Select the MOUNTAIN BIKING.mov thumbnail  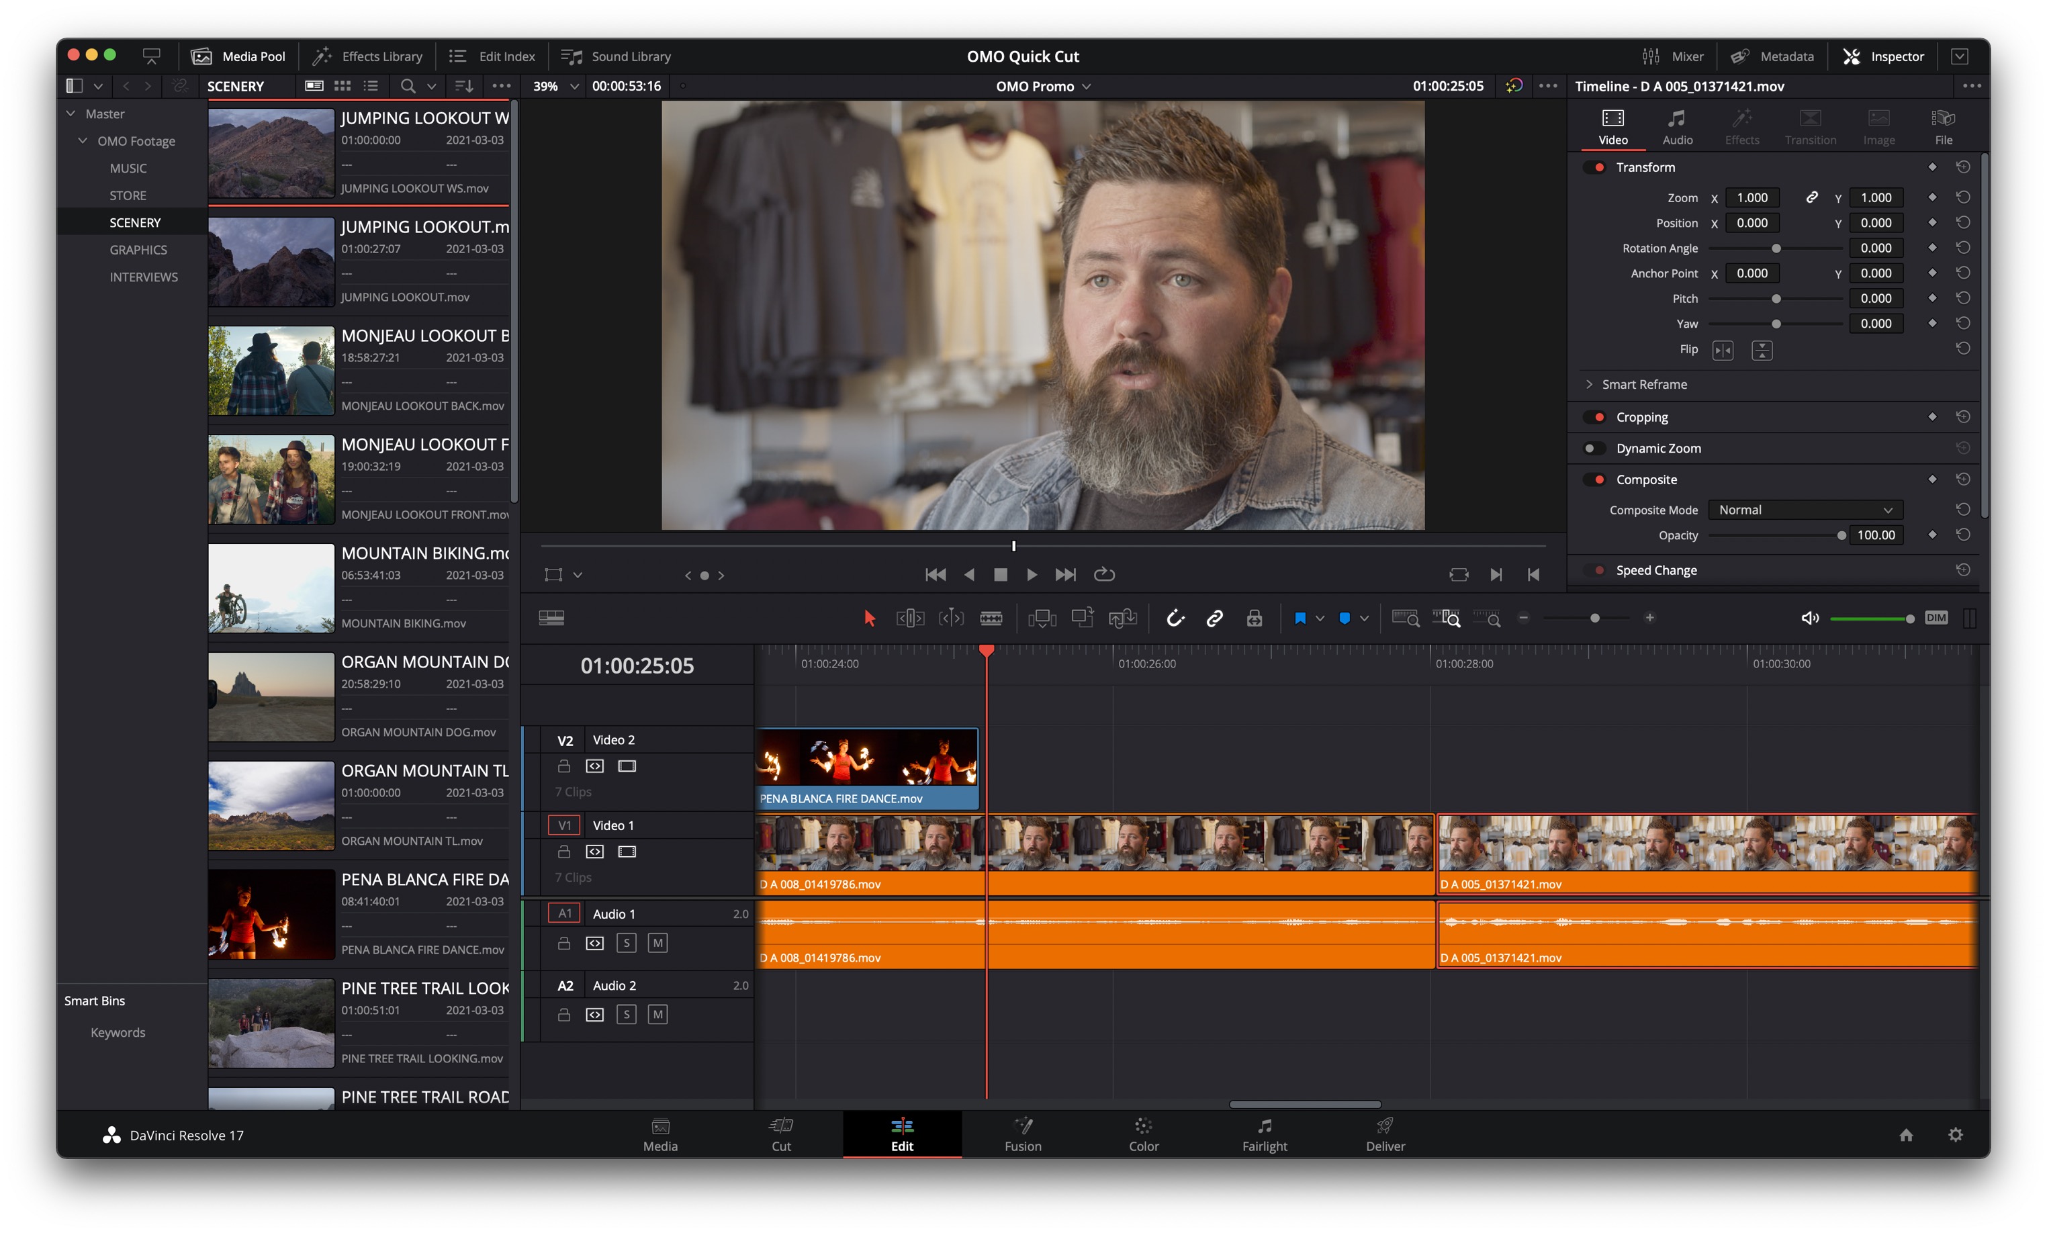coord(271,588)
